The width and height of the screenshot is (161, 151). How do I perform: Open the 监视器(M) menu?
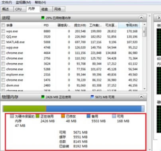(x=24, y=2)
